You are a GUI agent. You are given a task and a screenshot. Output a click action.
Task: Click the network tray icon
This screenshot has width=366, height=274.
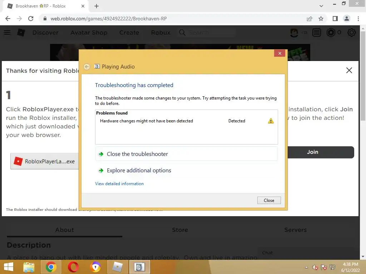[332, 267]
